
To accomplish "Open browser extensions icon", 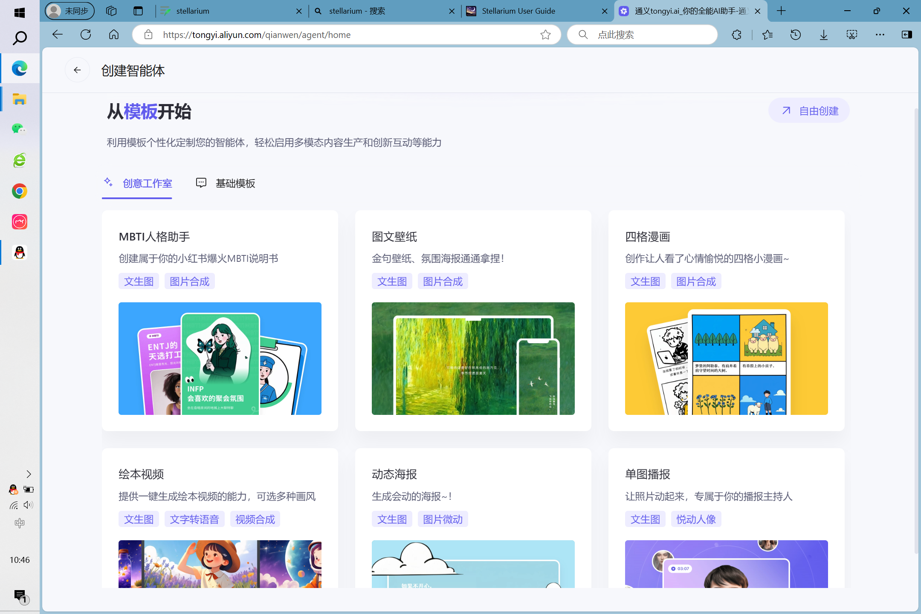I will coord(736,35).
